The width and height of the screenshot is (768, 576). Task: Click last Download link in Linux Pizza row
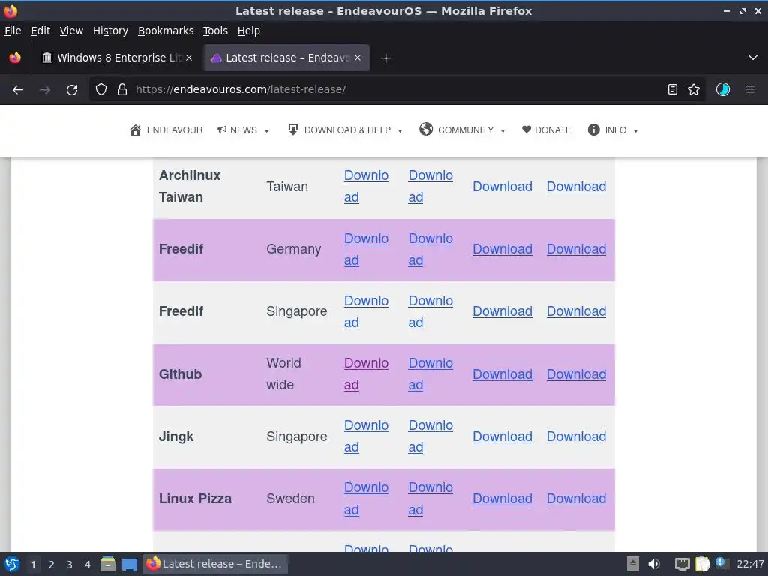click(576, 499)
